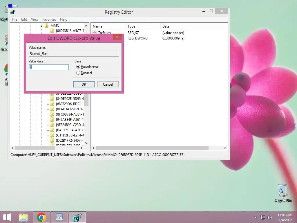Viewport: 297px width, 223px height.
Task: Click tree pane scroll up arrow
Action: tap(86, 26)
